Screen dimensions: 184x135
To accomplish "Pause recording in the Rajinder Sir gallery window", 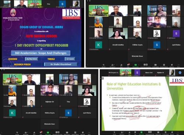I will (x=56, y=132).
